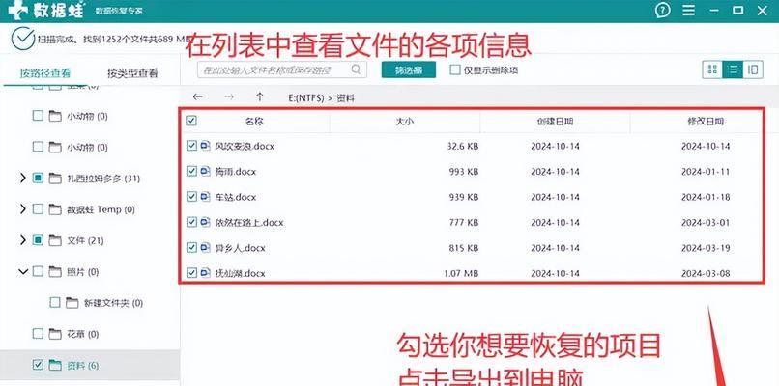
Task: Open the help question-mark icon
Action: coord(662,10)
